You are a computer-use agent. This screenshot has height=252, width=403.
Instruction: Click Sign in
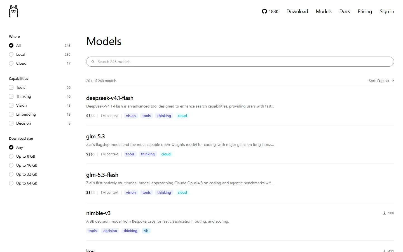click(x=387, y=11)
